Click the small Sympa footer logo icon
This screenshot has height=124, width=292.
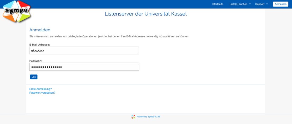click(x=133, y=117)
